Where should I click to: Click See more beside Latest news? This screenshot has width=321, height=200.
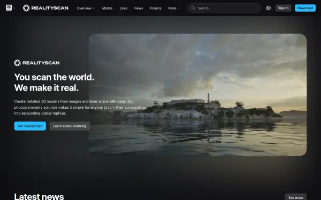[x=296, y=197]
